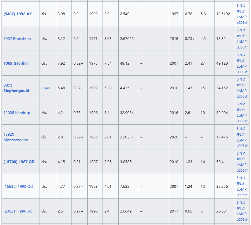Open JPL external link for 1996 PA

point(240,208)
